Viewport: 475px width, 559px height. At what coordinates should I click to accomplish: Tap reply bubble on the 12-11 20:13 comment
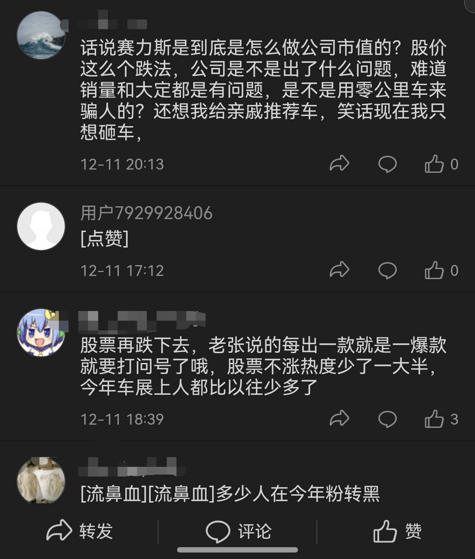pos(387,164)
